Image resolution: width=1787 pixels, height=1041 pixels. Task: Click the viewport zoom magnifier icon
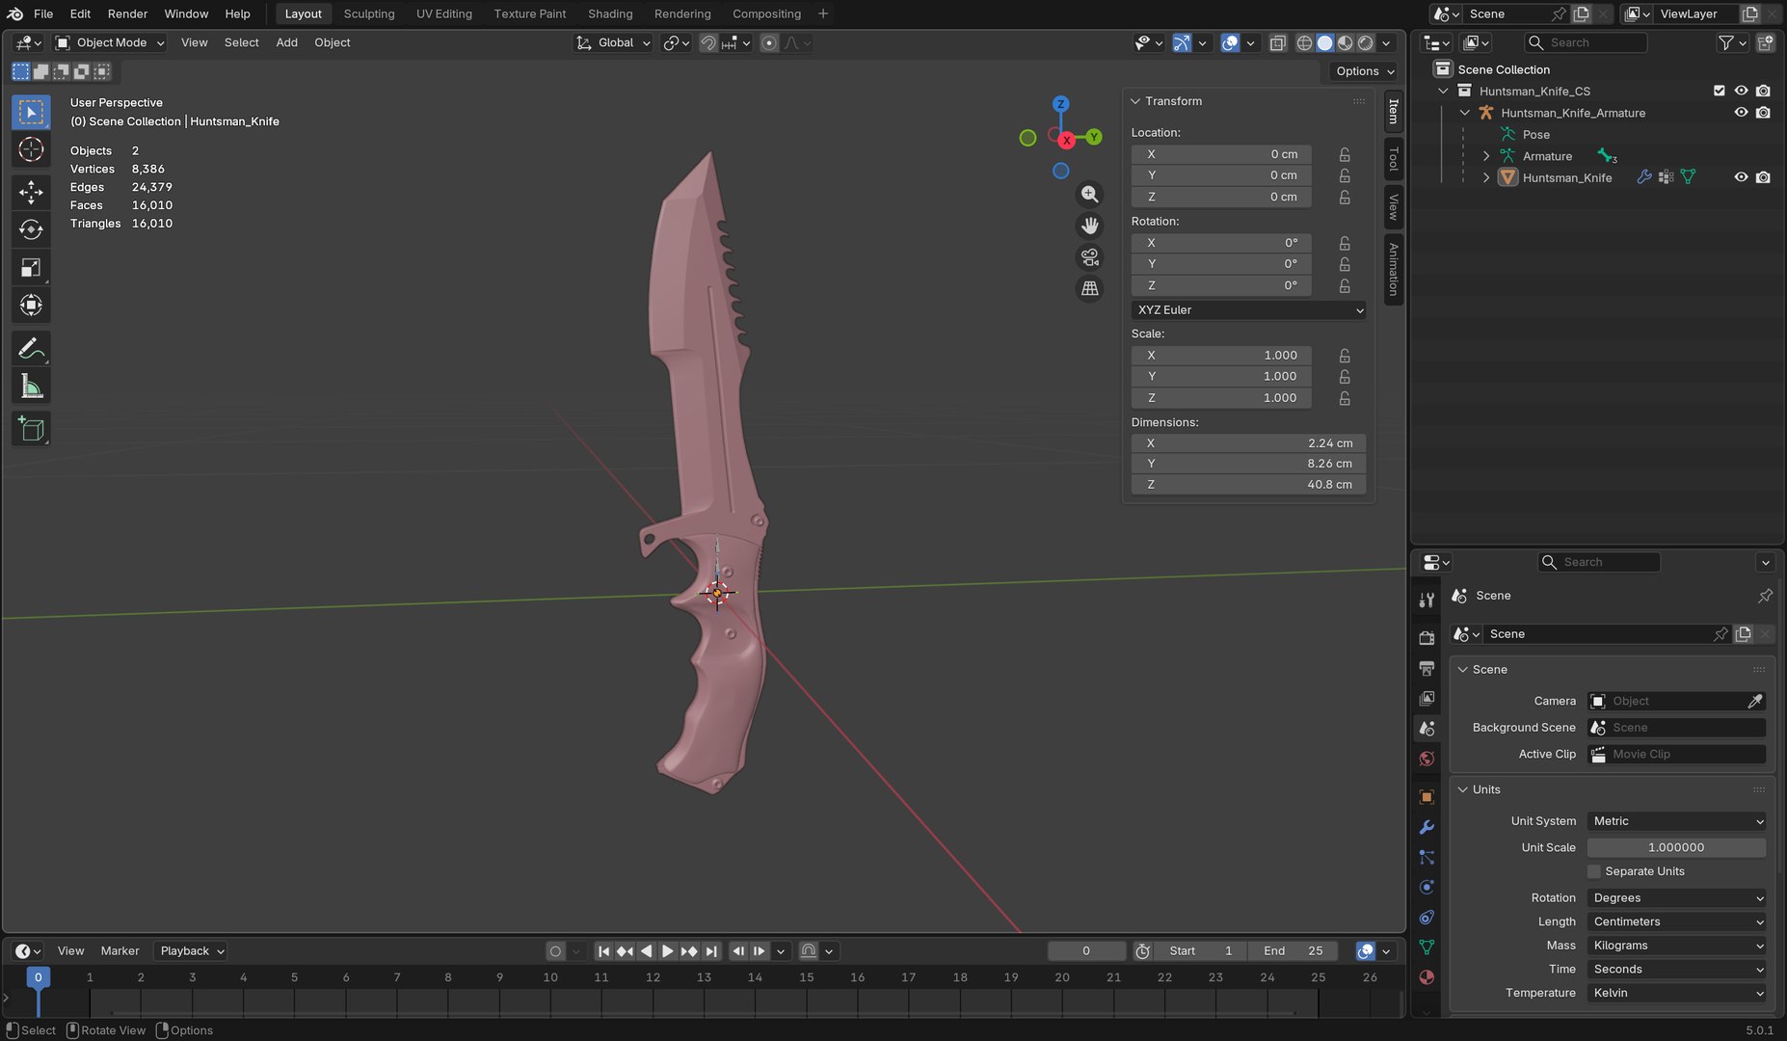pyautogui.click(x=1089, y=195)
